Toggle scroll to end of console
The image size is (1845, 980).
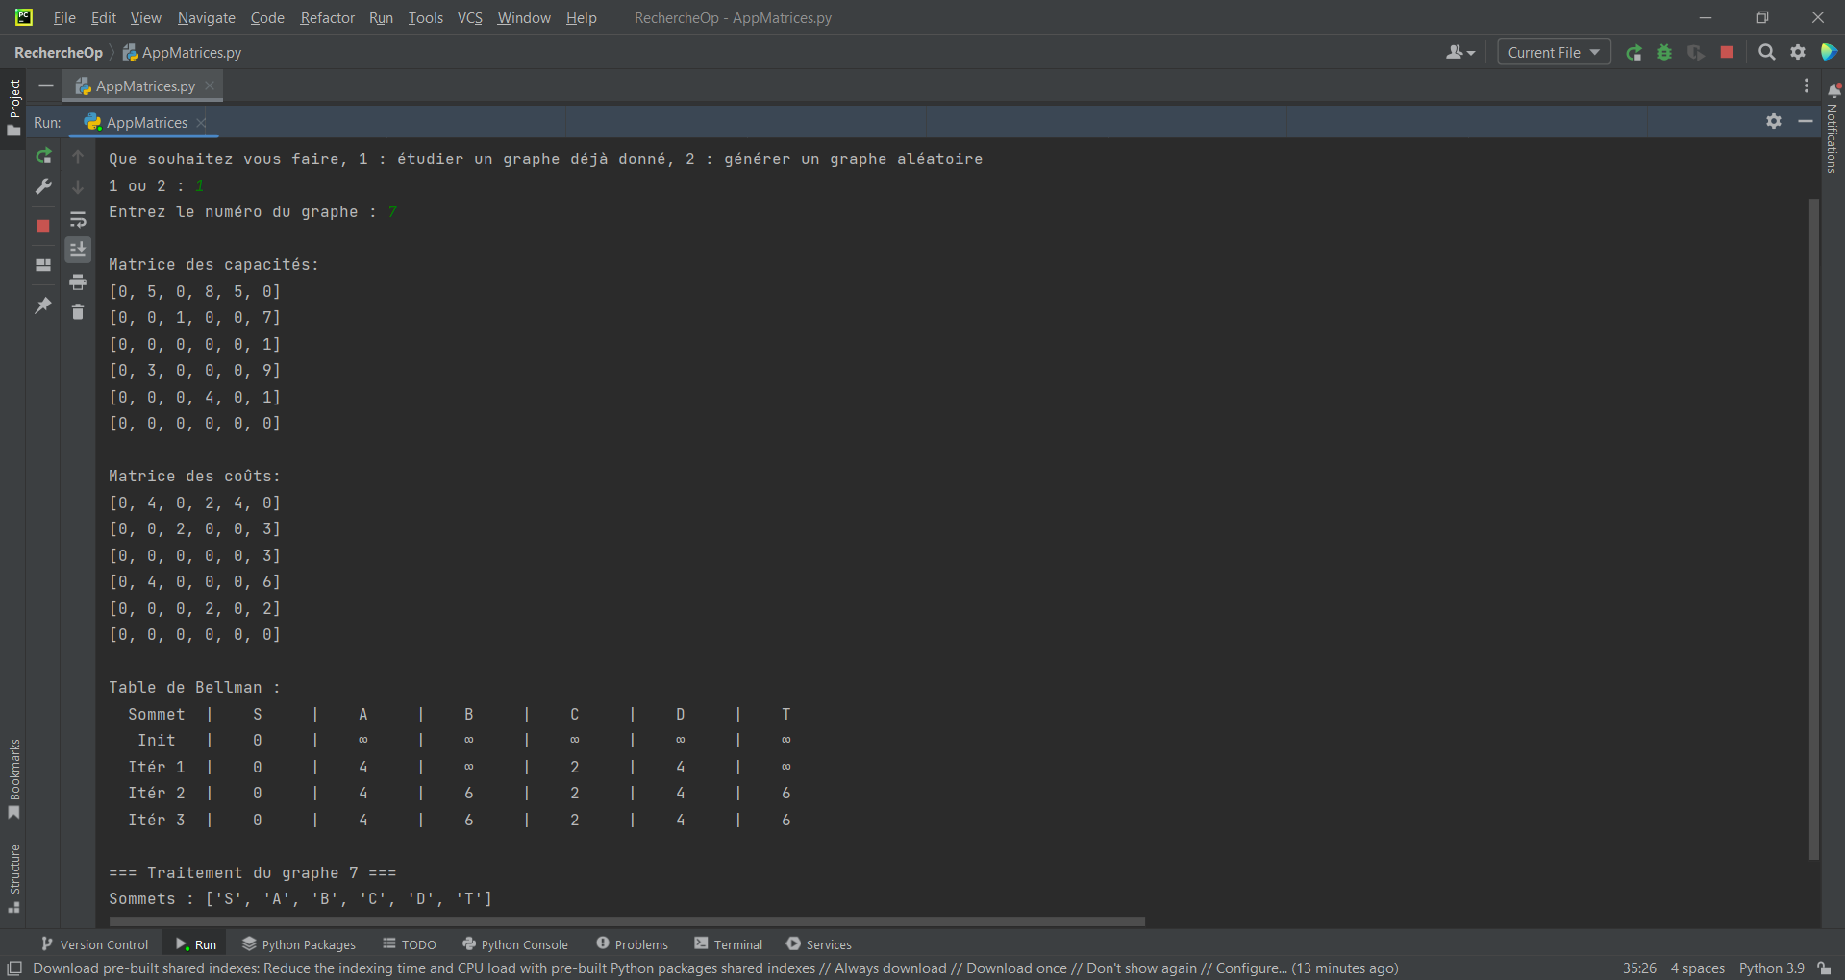pos(78,250)
